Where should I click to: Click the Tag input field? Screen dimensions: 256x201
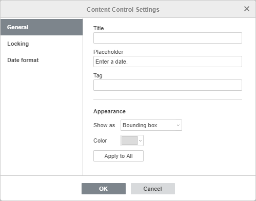pos(168,85)
